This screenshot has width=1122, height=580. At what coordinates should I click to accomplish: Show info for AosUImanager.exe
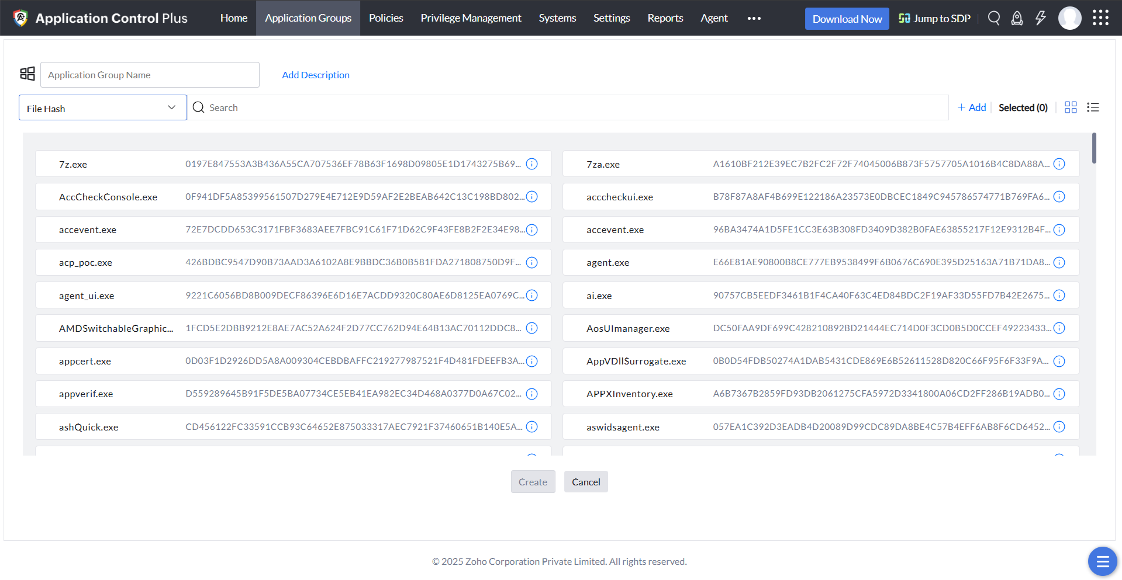[1059, 328]
